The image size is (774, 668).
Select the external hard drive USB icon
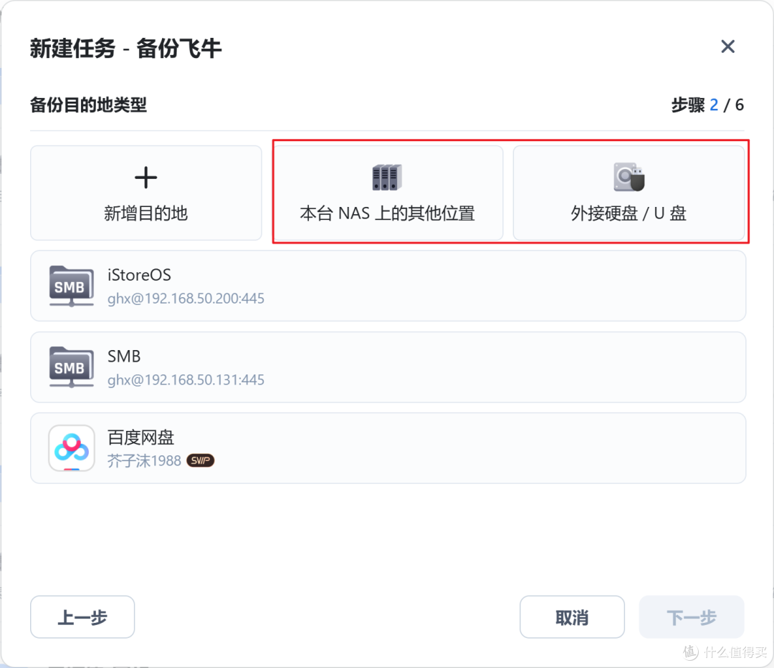click(x=629, y=177)
